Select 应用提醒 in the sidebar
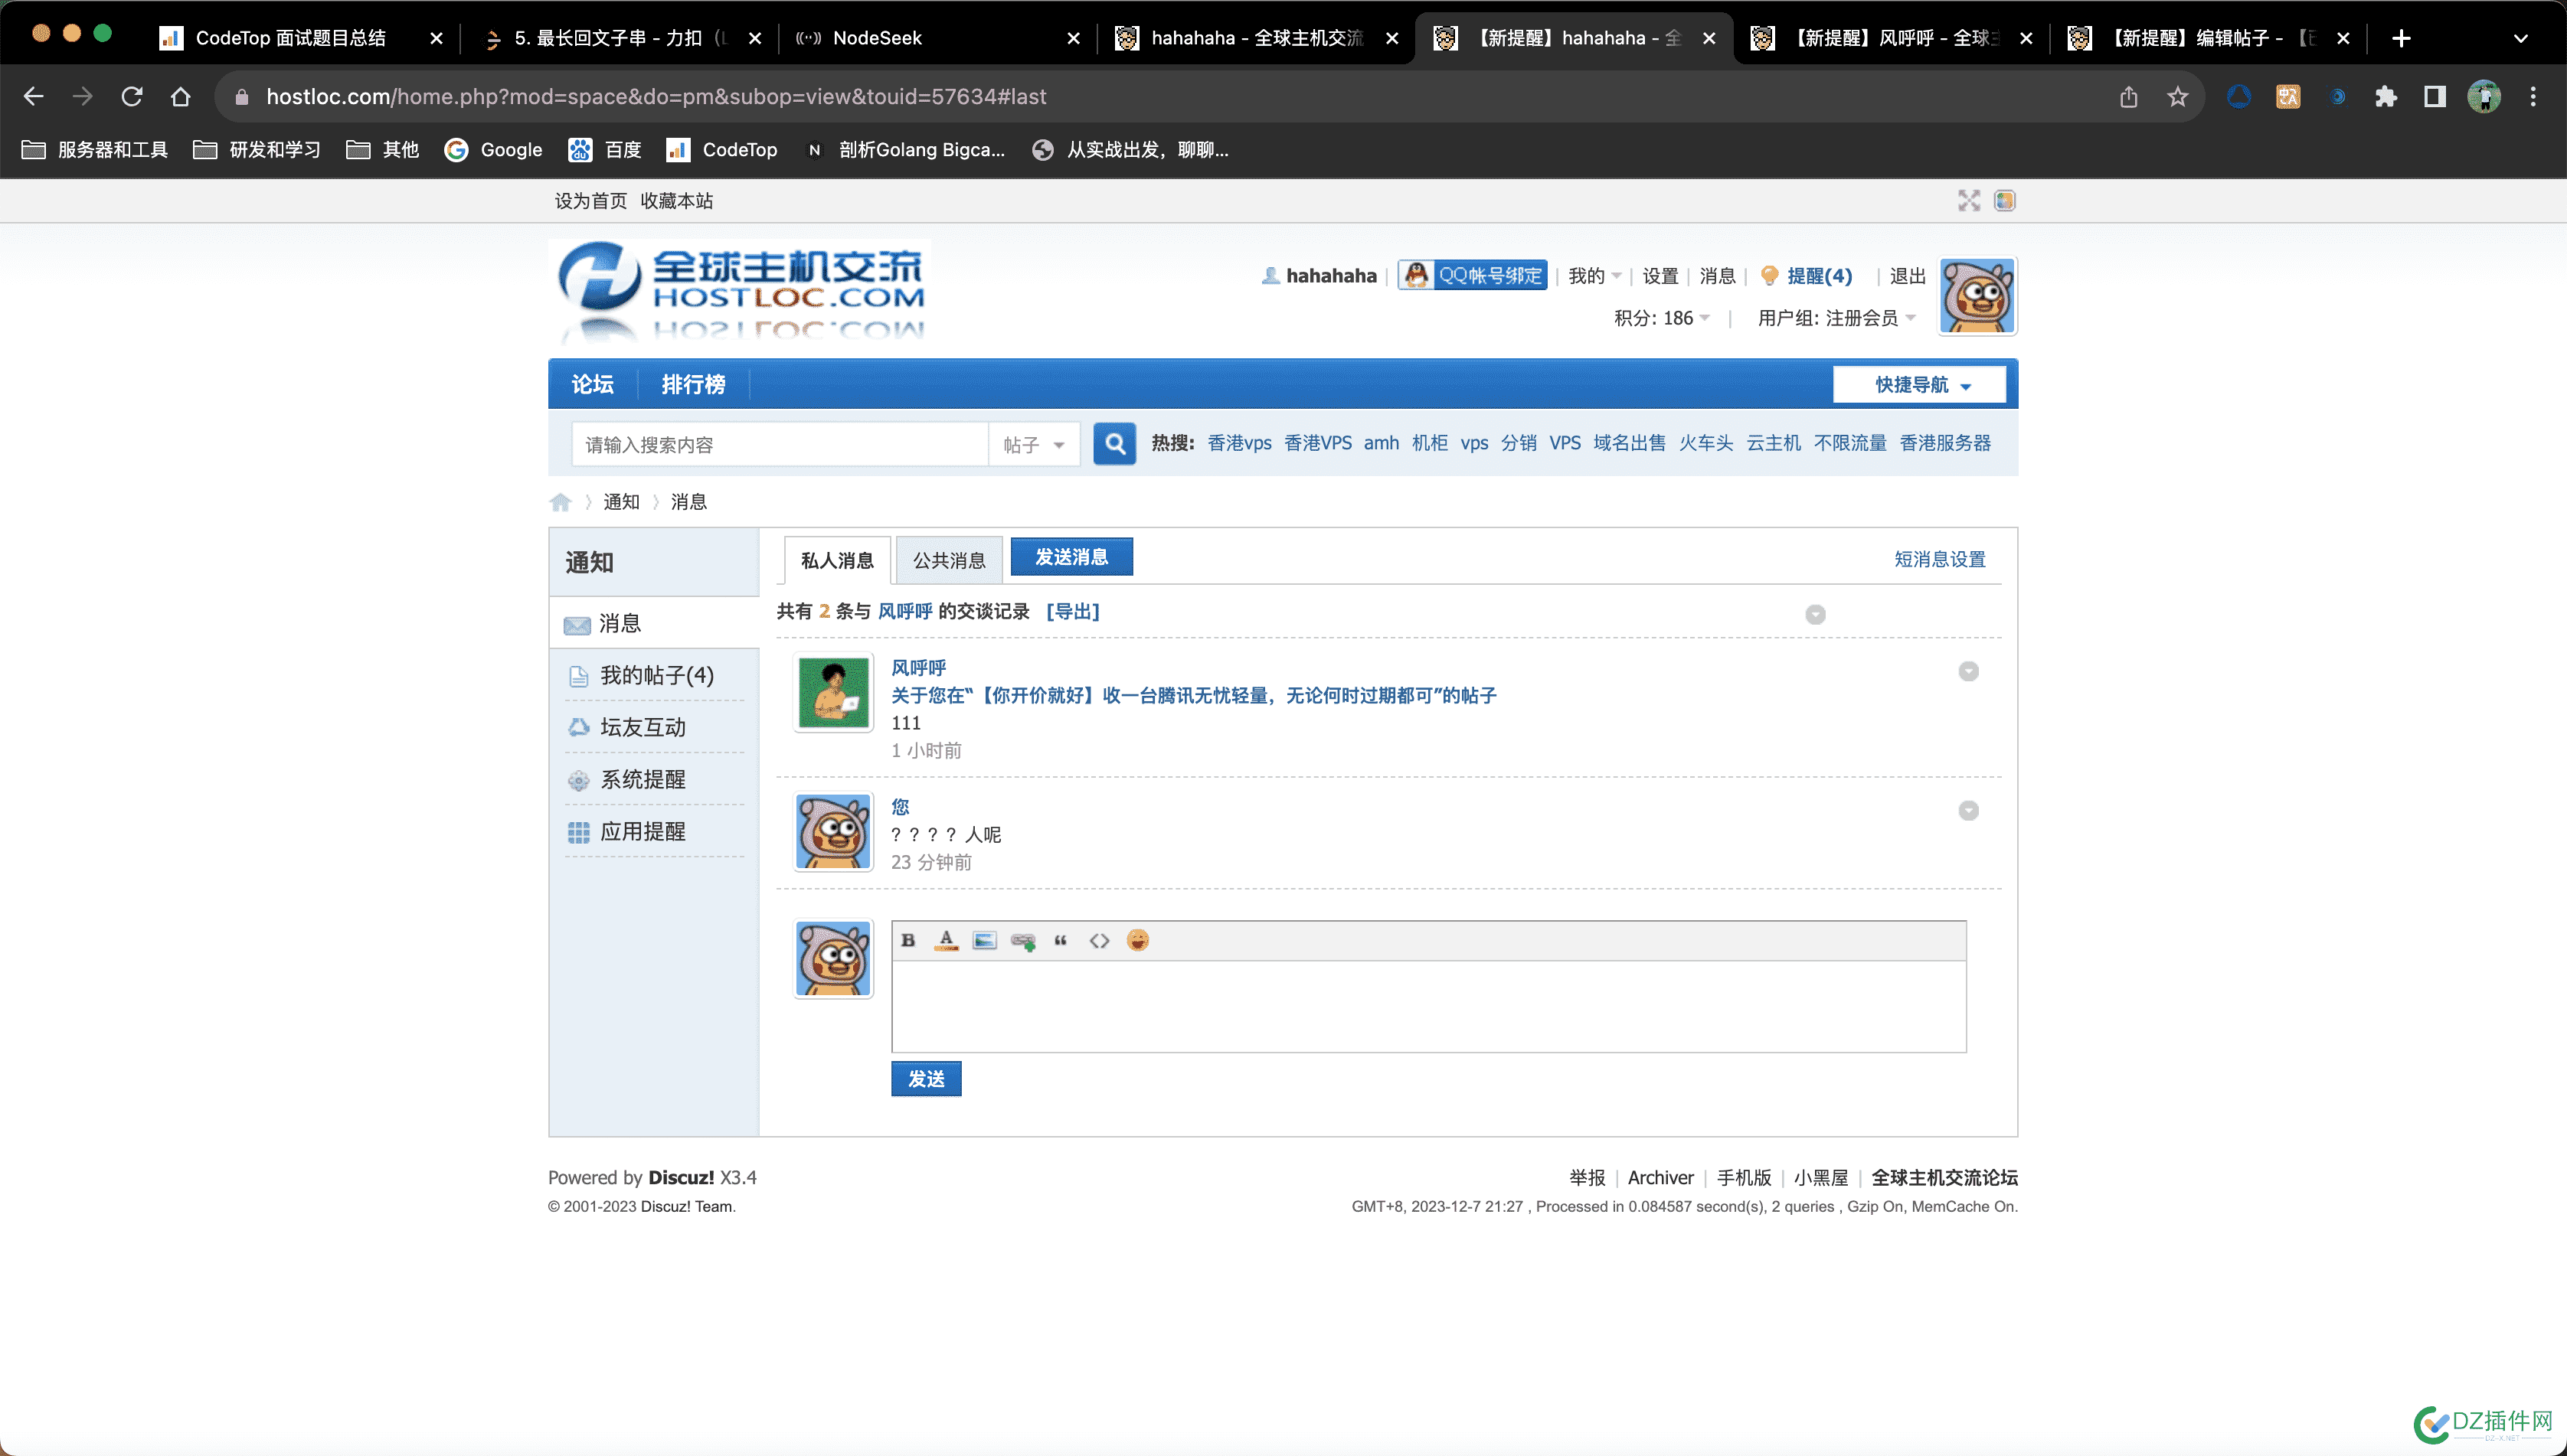2567x1456 pixels. coord(643,831)
